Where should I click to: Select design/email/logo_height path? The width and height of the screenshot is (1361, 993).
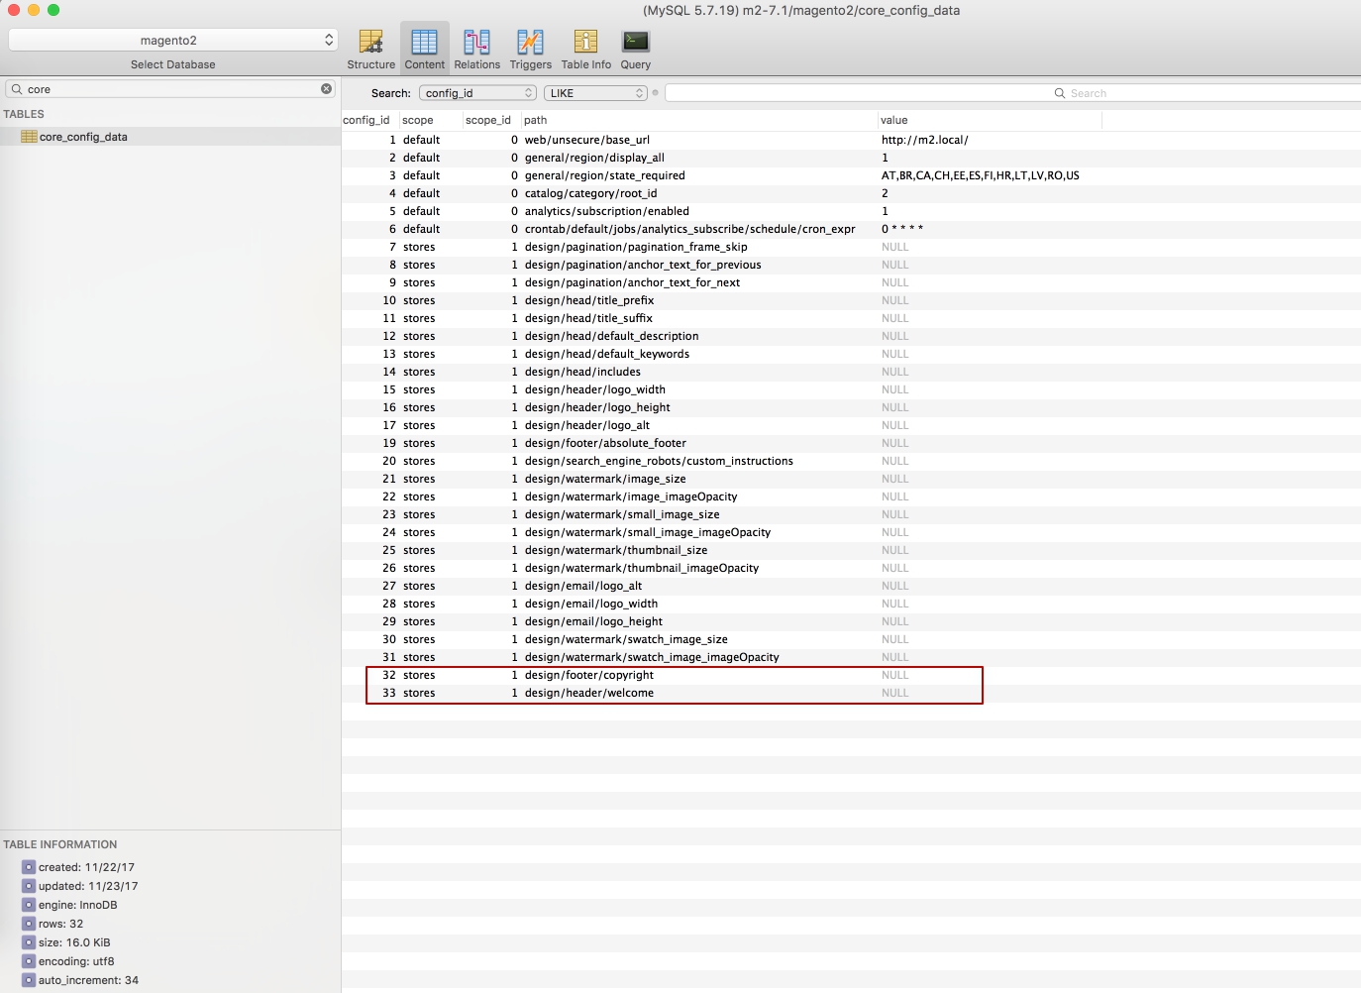[x=593, y=621]
